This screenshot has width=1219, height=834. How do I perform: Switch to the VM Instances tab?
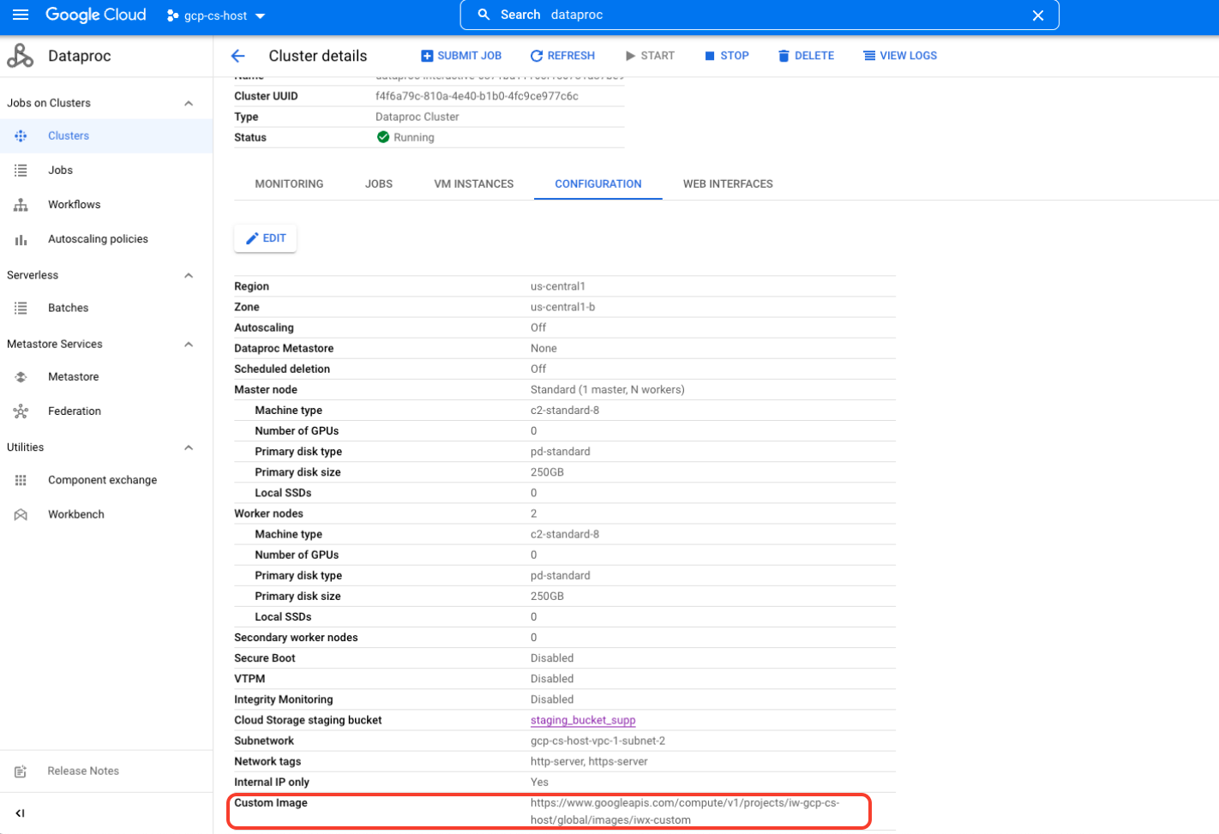click(474, 184)
